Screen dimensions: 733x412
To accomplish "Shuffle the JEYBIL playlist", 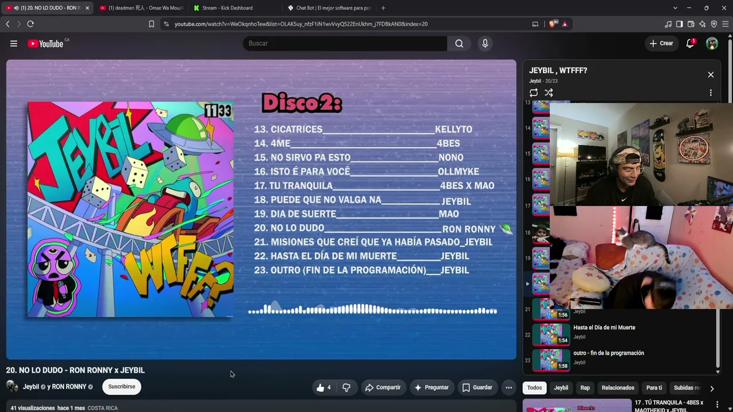I will tap(549, 93).
